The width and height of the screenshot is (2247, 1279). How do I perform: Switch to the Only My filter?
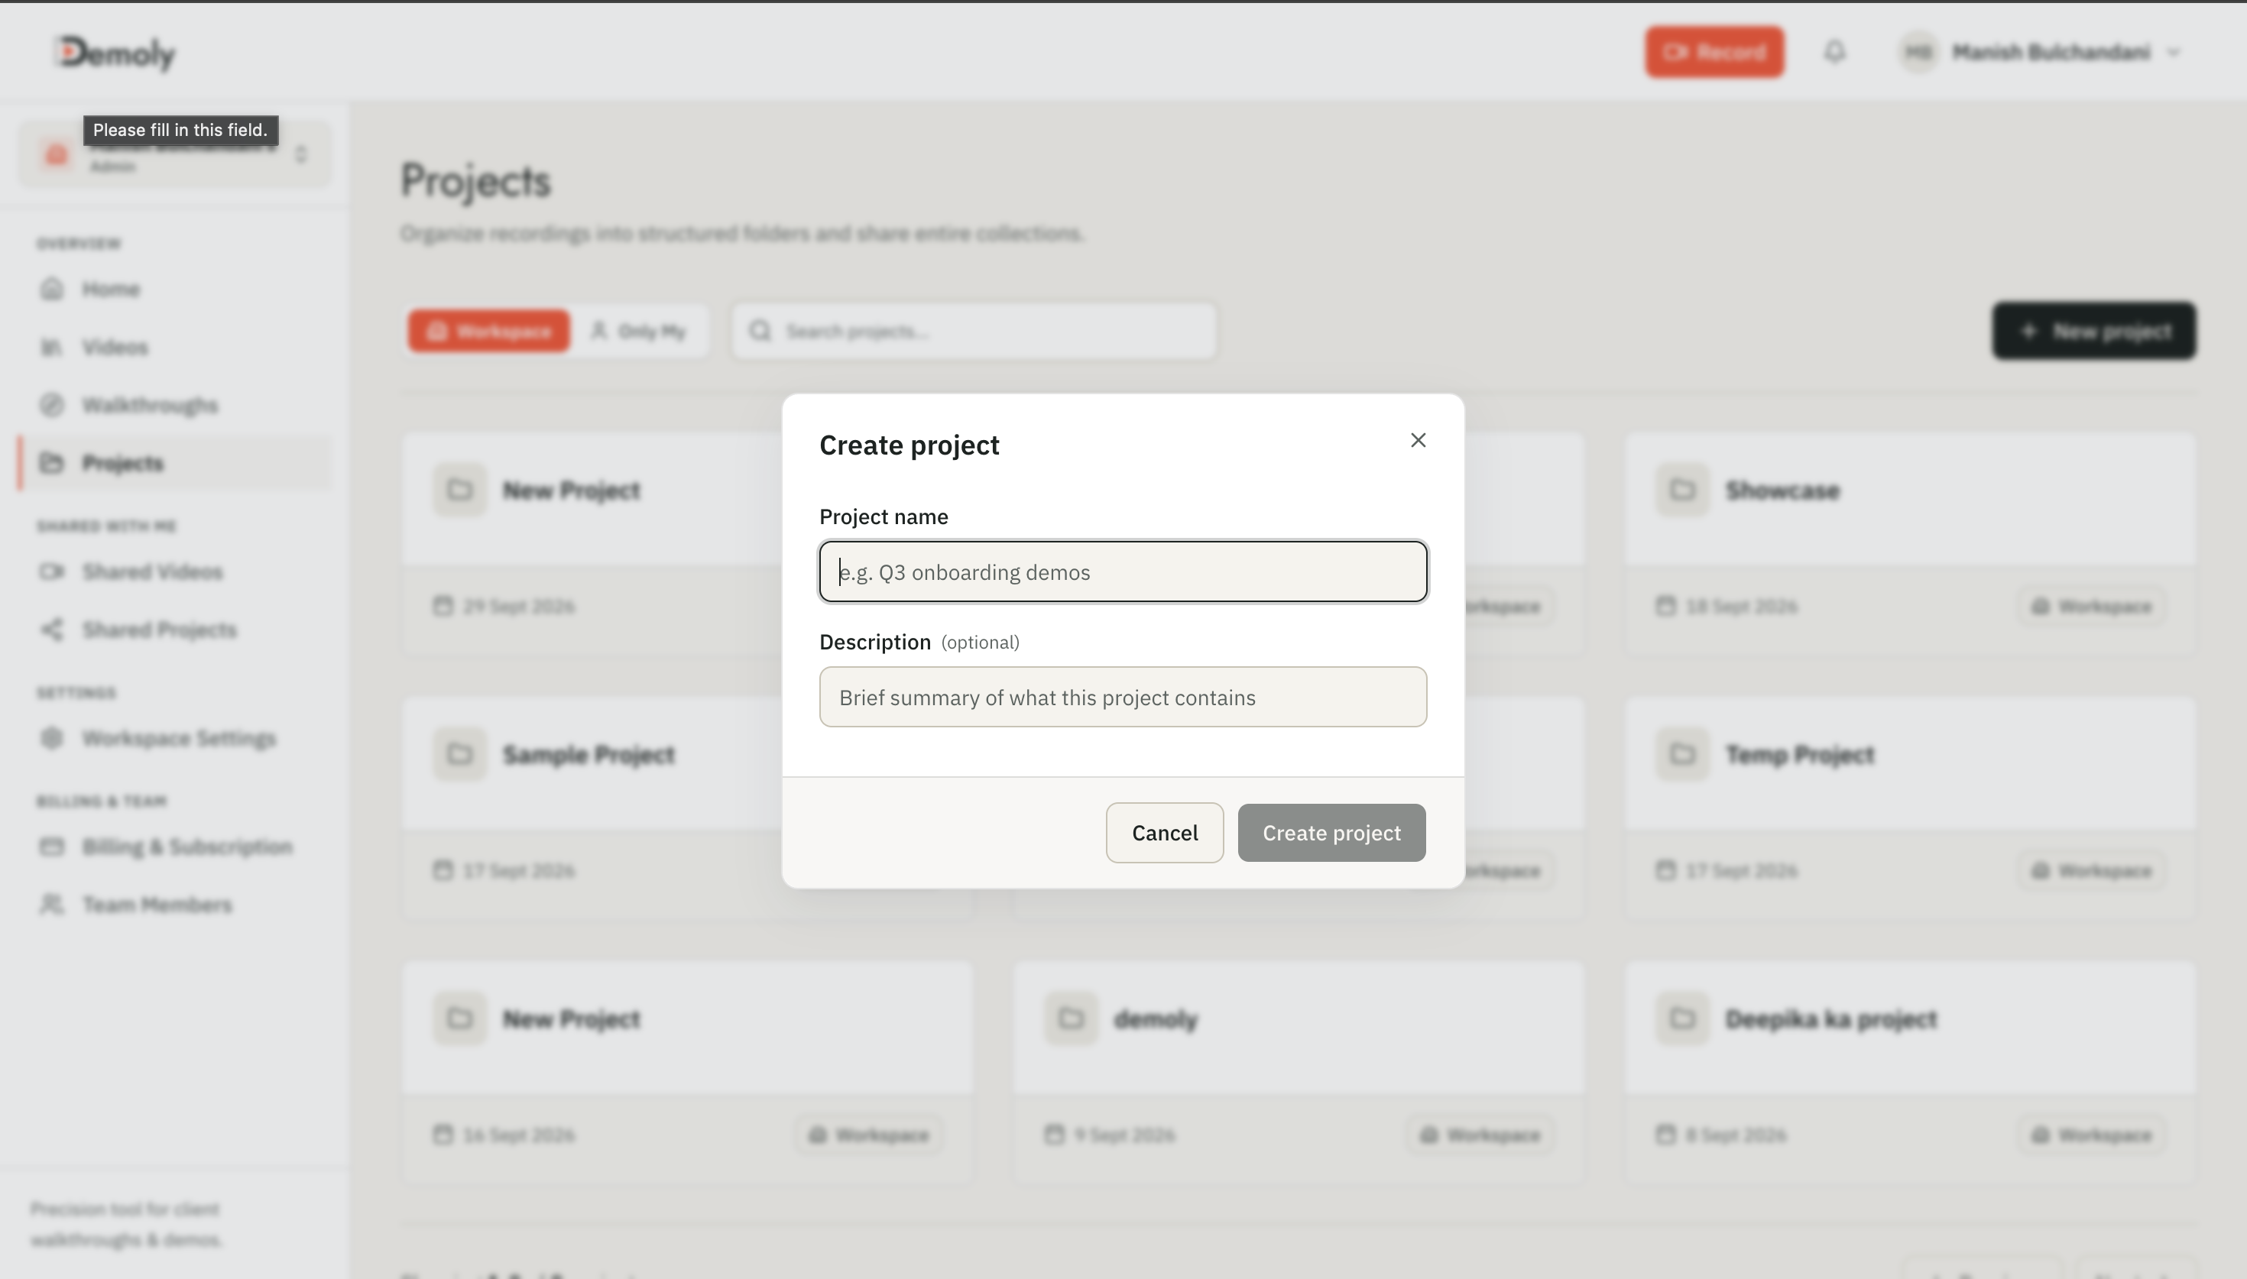[639, 331]
